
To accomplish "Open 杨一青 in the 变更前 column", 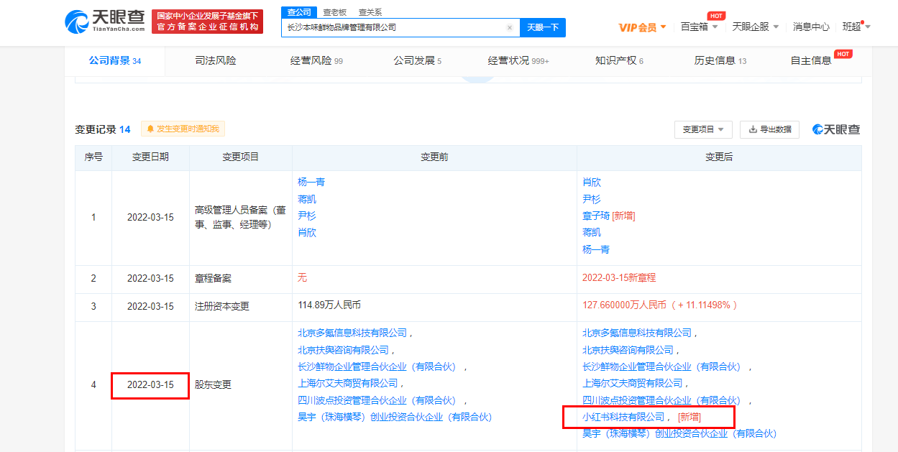I will [x=311, y=182].
